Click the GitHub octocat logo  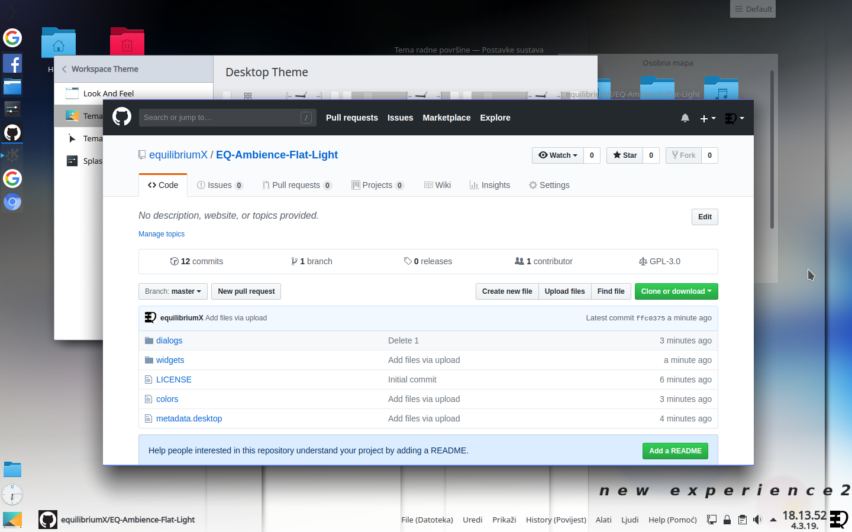tap(122, 116)
